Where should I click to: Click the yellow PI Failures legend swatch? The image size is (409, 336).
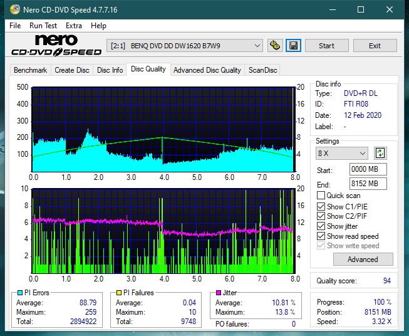[119, 293]
